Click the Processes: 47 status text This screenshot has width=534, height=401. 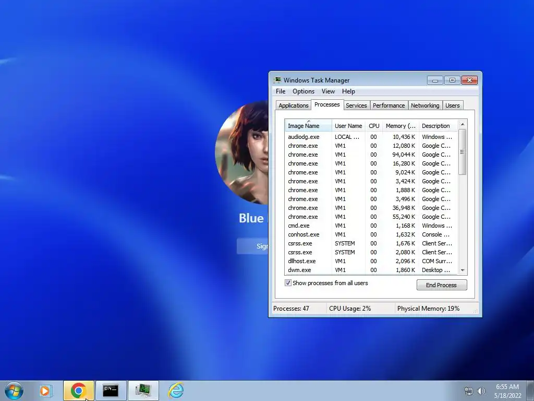point(291,308)
